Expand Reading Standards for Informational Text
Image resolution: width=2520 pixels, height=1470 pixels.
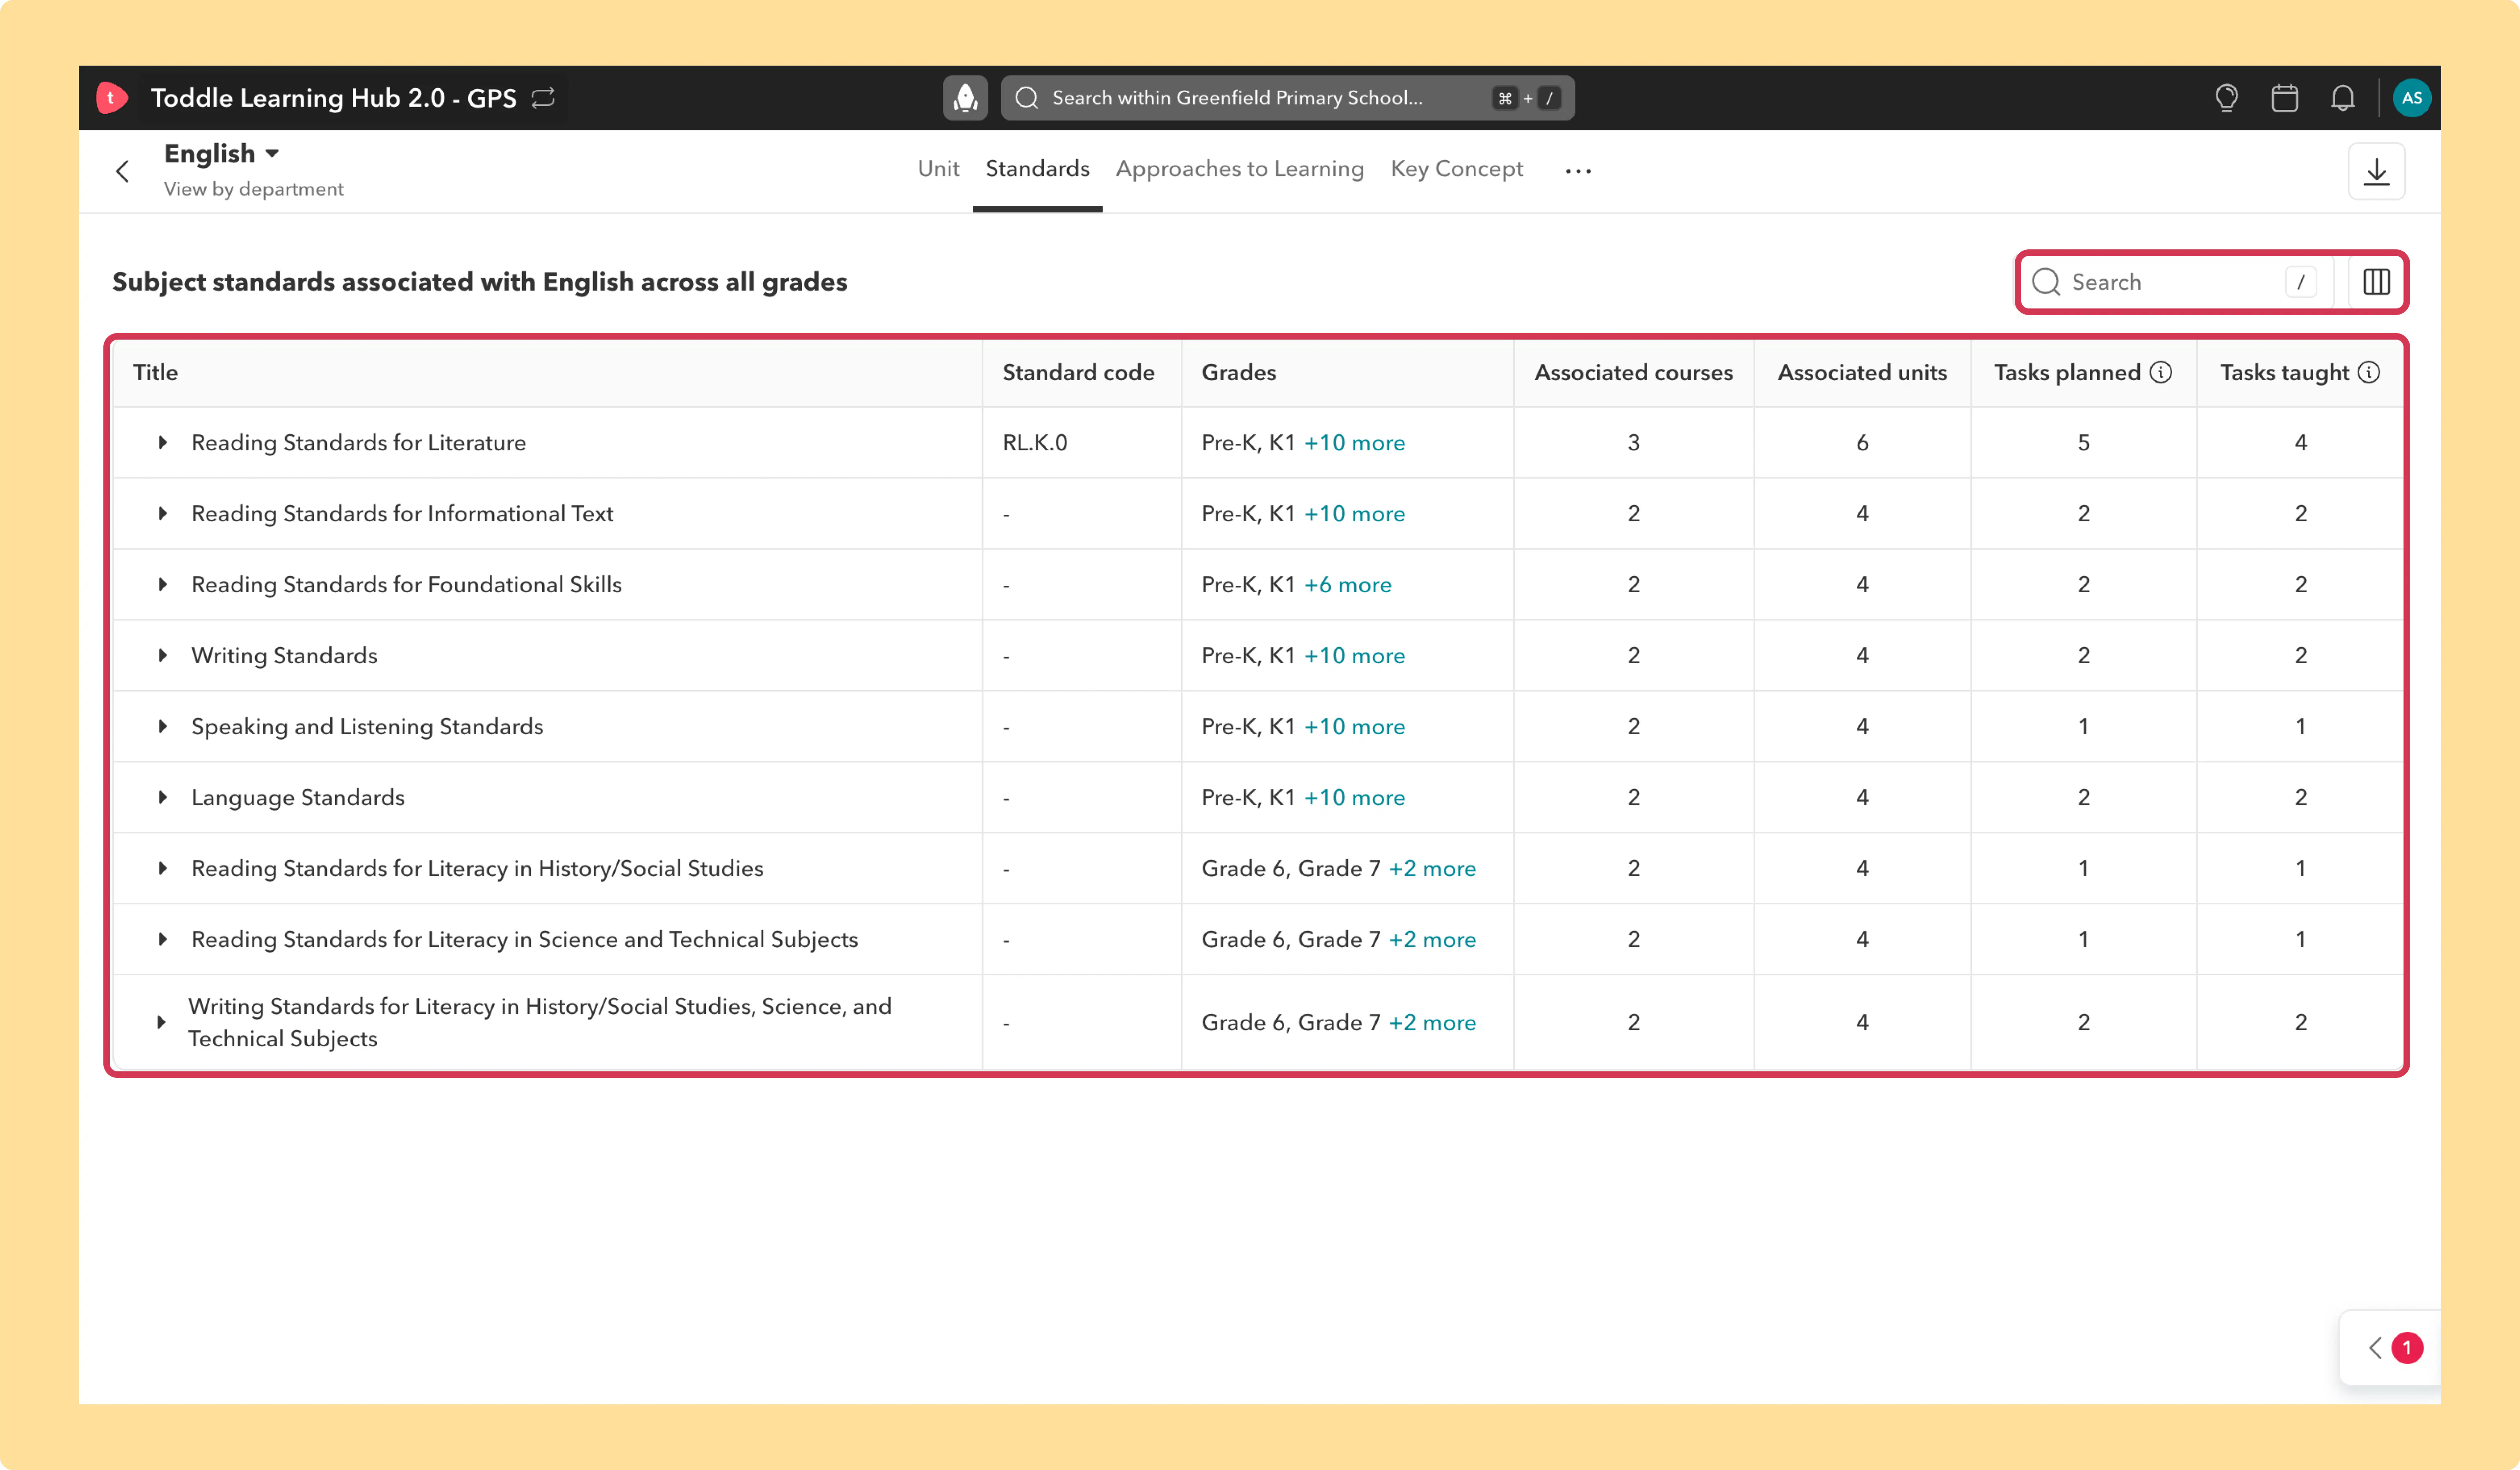(162, 513)
